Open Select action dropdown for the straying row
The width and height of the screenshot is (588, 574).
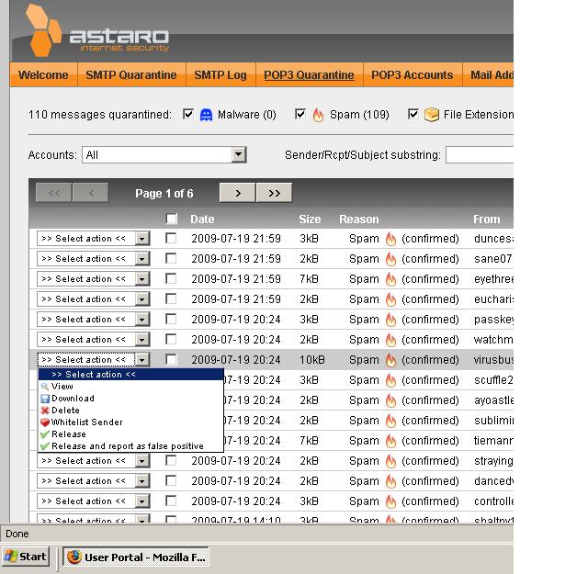(94, 461)
